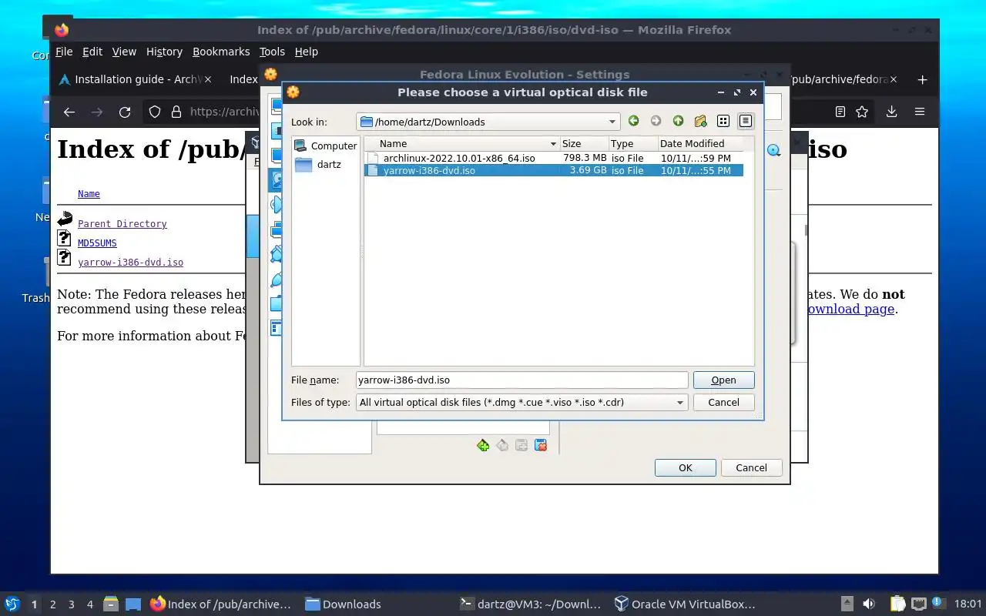This screenshot has height=616, width=986.
Task: Open Firefox Bookmarks menu
Action: [x=221, y=52]
